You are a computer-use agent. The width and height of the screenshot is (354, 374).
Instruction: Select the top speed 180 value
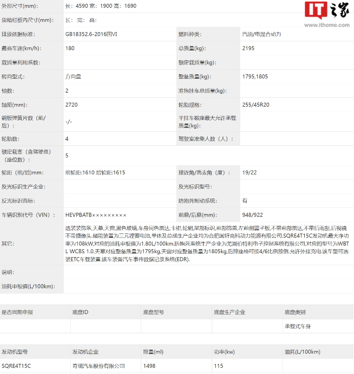coord(68,48)
